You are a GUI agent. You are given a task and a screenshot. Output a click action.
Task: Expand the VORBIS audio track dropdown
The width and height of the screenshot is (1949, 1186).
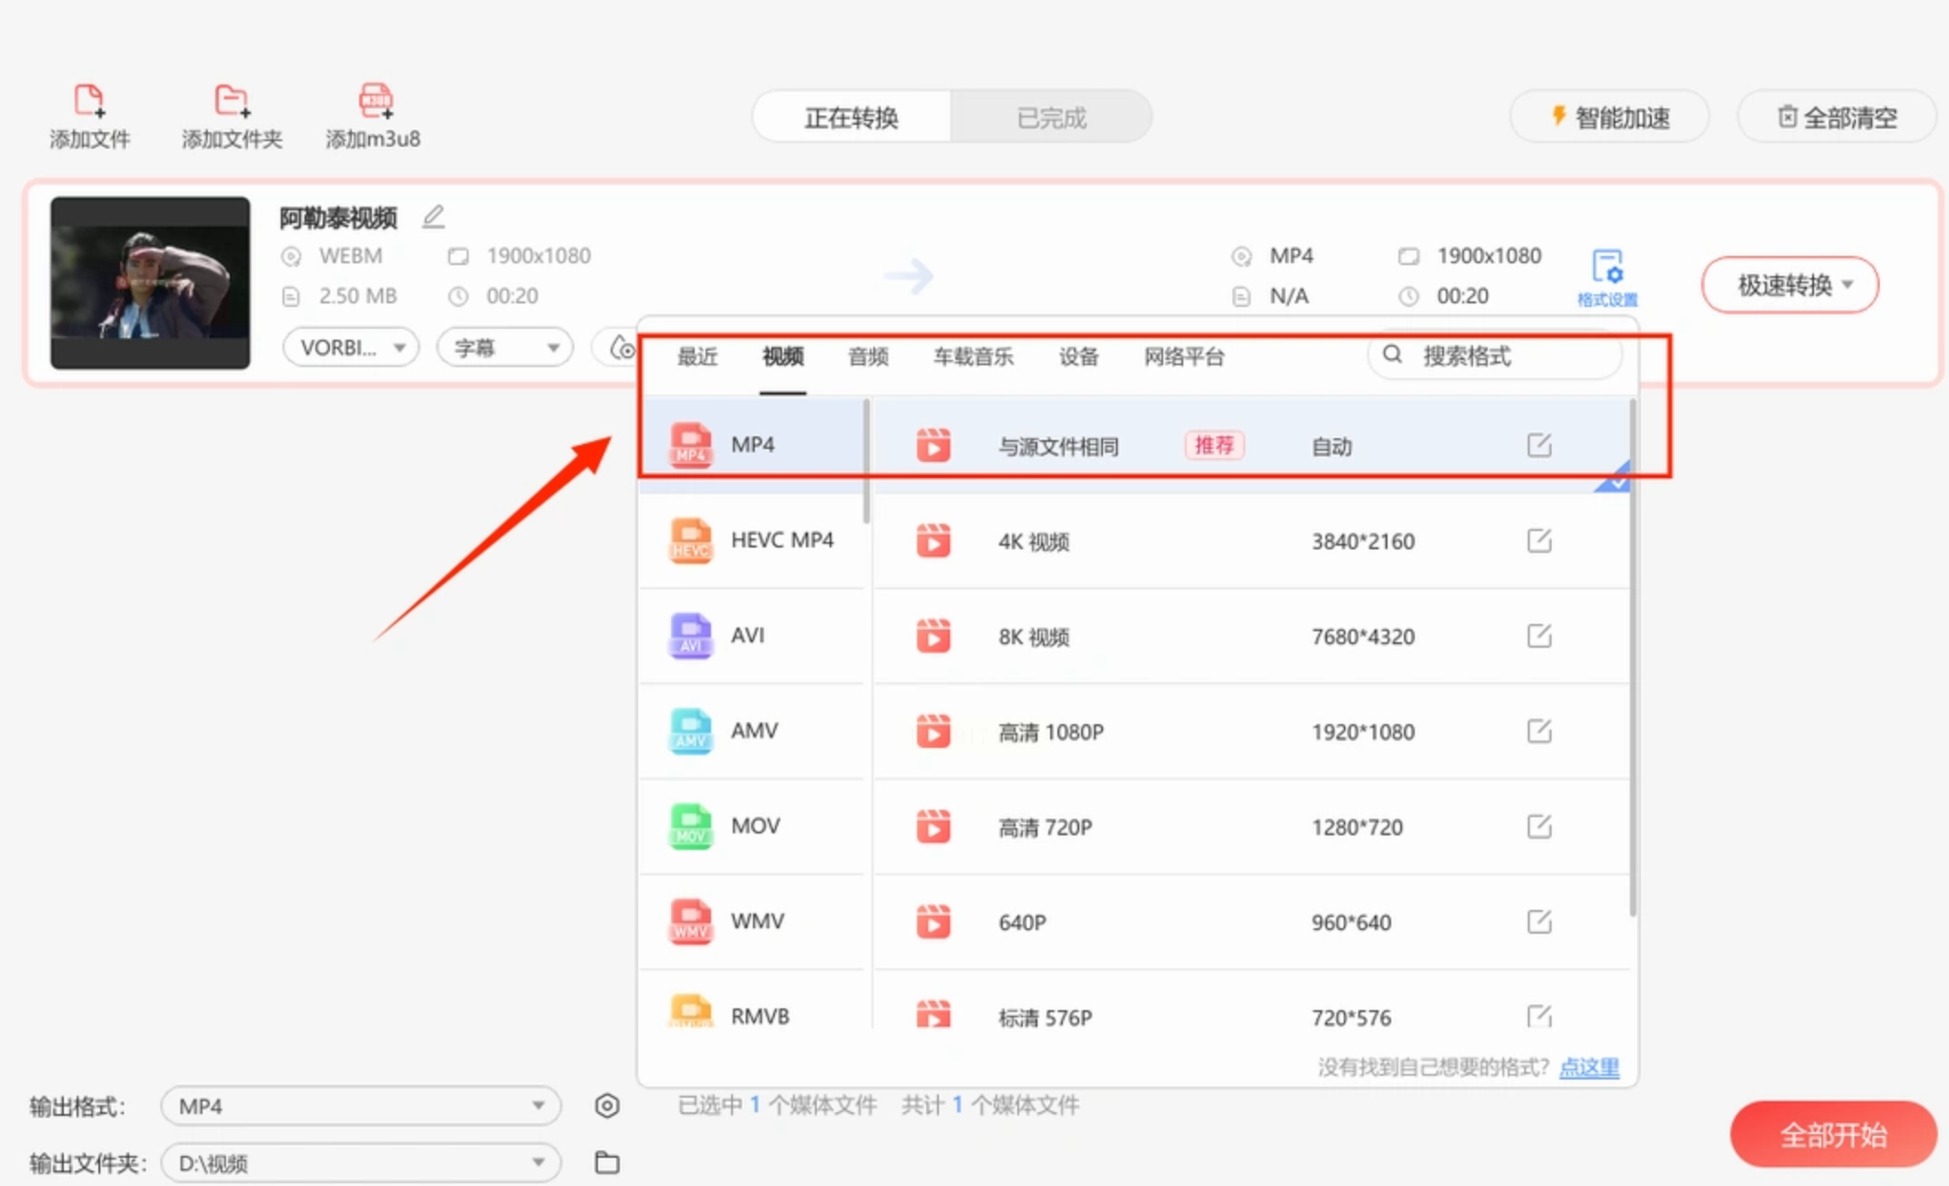tap(351, 347)
